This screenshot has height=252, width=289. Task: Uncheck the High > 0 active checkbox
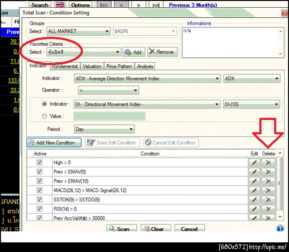39,162
